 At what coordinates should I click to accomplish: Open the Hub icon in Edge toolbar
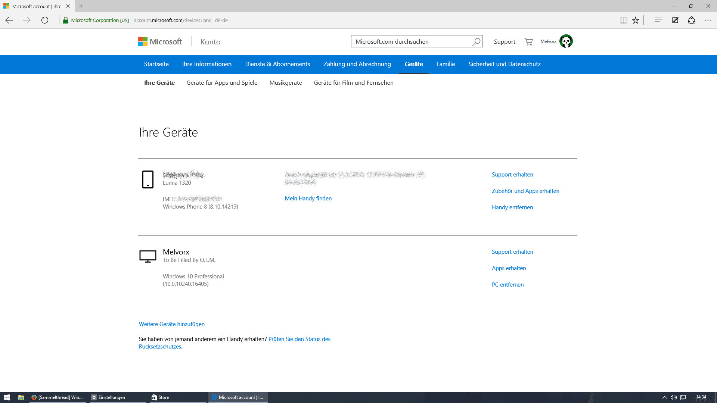point(658,20)
